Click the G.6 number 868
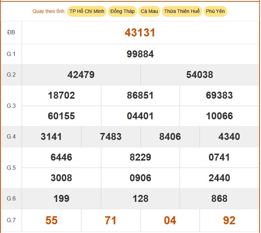 click(219, 199)
